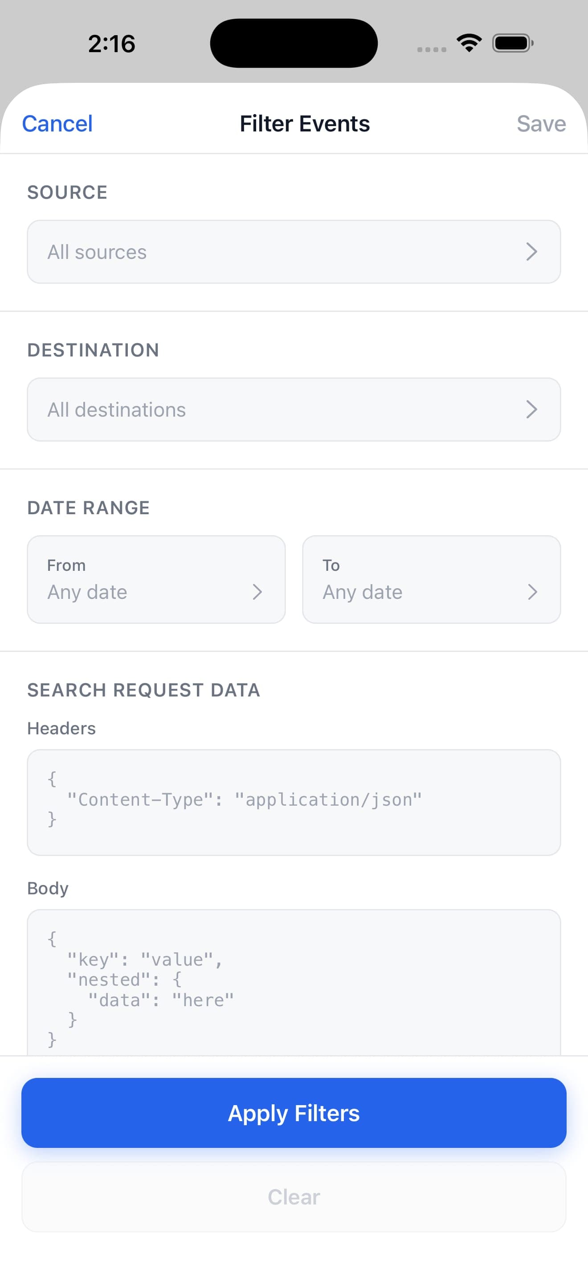Tap the Wi-Fi status icon
Image resolution: width=588 pixels, height=1278 pixels.
tap(469, 43)
